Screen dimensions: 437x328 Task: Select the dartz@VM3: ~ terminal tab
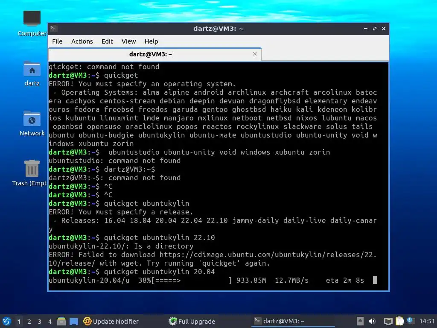click(154, 54)
